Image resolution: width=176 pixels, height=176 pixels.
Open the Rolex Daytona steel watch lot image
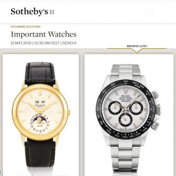click(129, 115)
